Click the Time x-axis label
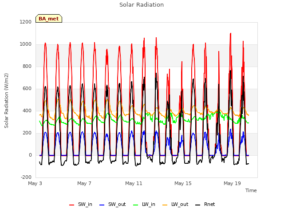 click(x=251, y=190)
